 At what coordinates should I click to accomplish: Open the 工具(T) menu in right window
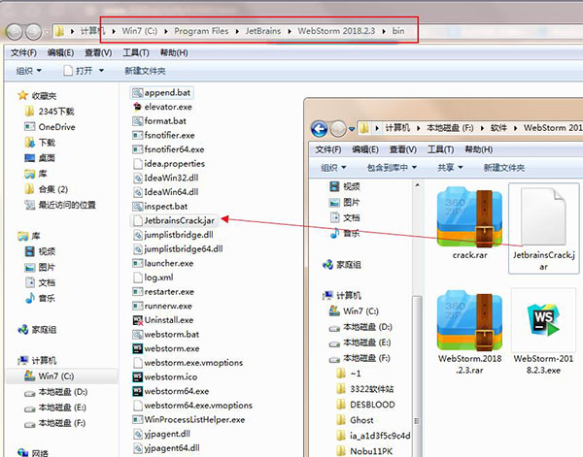pos(440,149)
